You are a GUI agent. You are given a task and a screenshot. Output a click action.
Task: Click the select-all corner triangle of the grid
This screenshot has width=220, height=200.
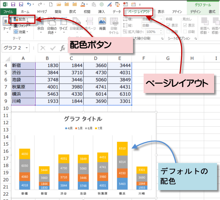pos(8,59)
